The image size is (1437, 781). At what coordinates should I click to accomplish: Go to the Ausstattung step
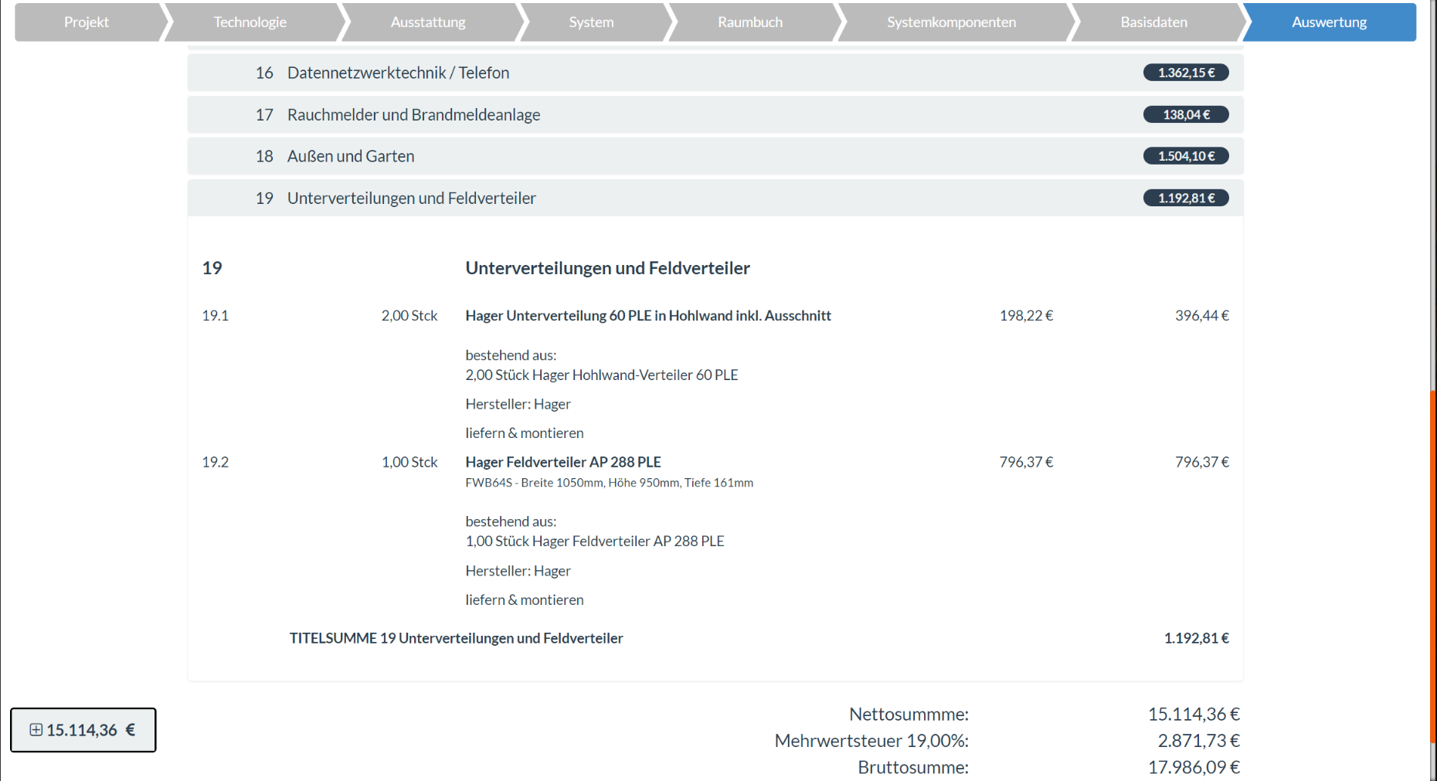tap(428, 22)
